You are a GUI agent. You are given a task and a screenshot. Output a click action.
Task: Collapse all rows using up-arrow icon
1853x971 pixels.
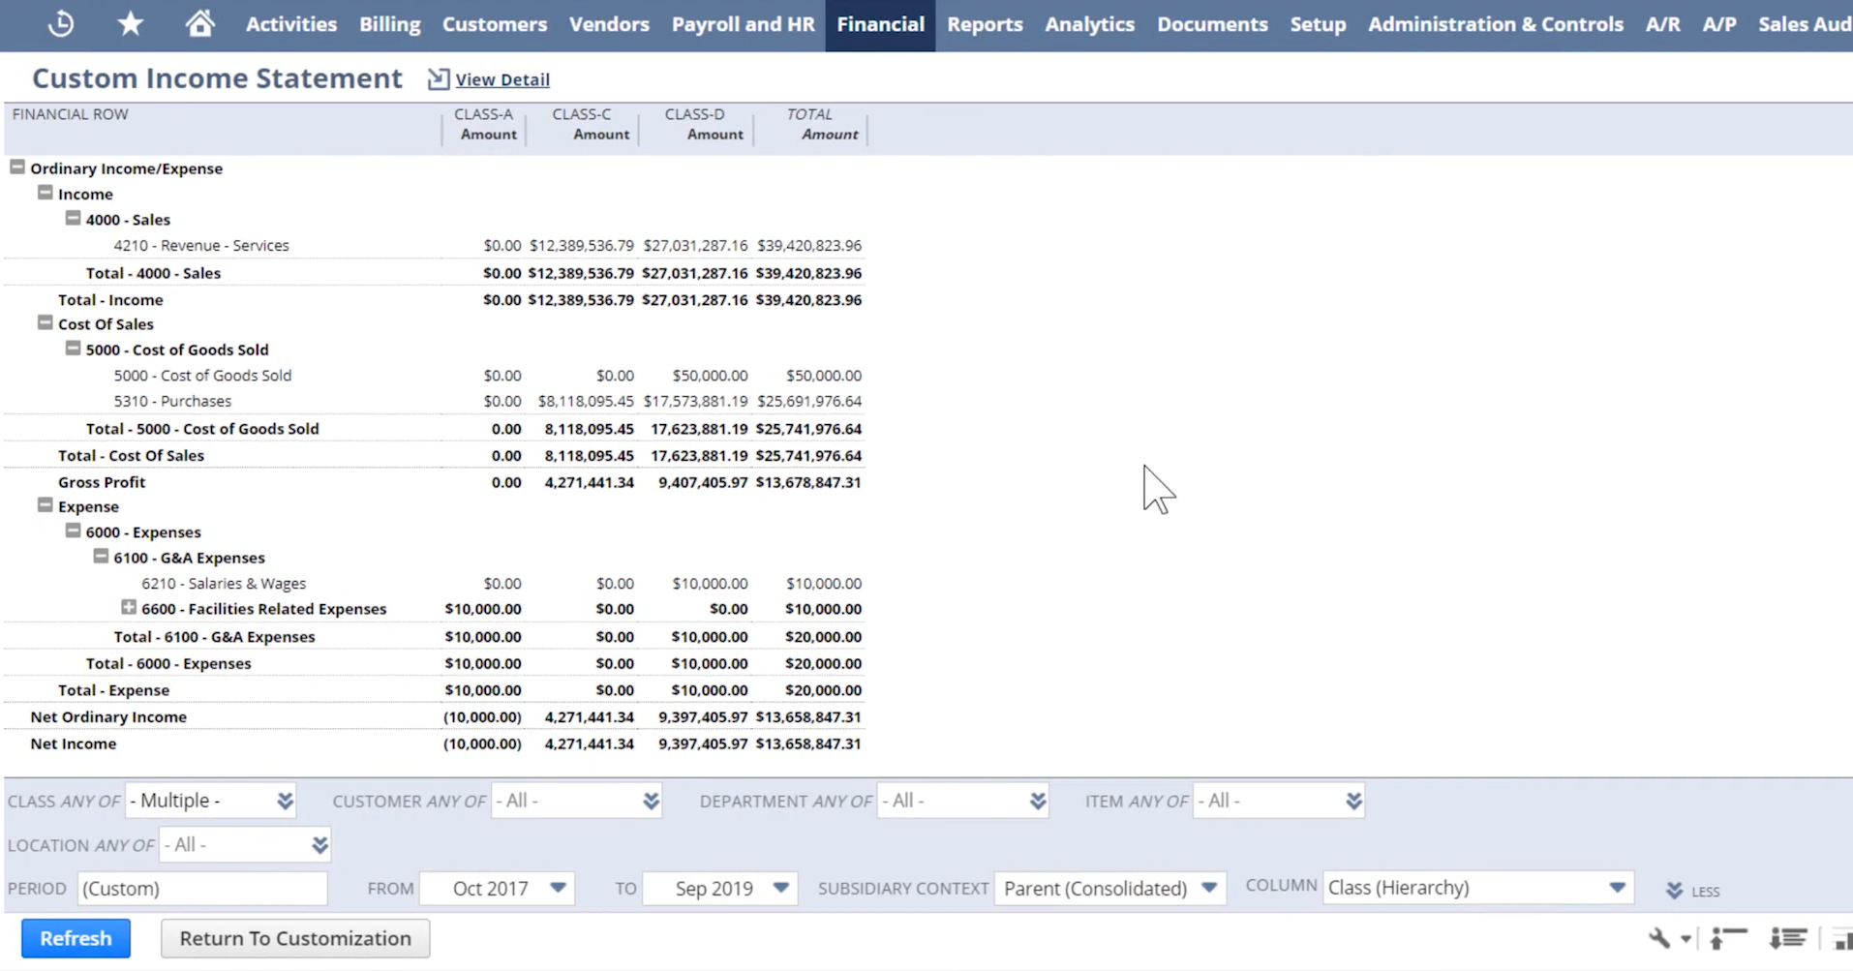[x=1728, y=938]
